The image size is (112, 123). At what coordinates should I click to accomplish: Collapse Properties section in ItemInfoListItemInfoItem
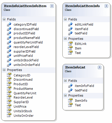click(4, 70)
